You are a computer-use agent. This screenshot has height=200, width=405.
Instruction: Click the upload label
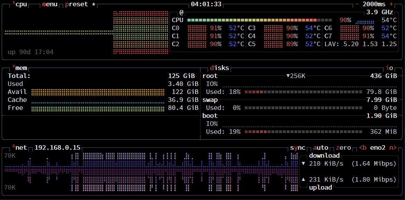pos(320,188)
